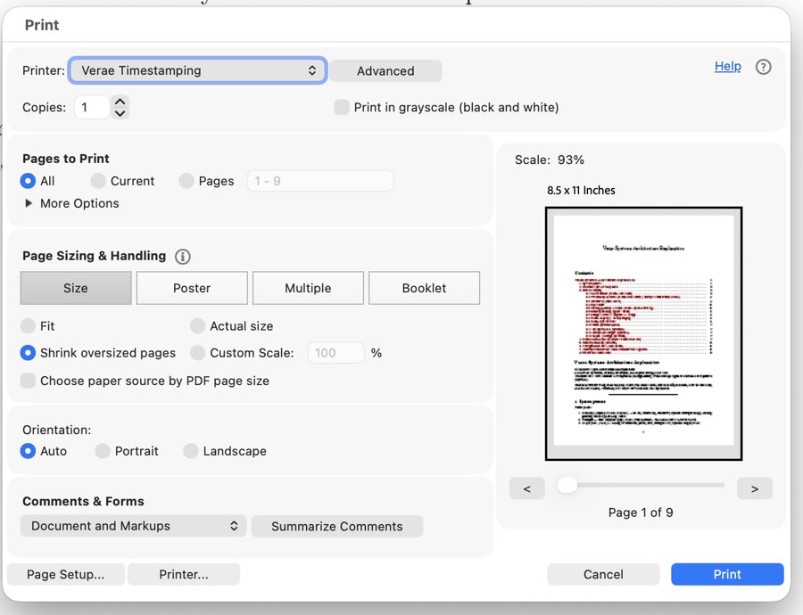Click the Custom Scale percentage field

coord(336,353)
